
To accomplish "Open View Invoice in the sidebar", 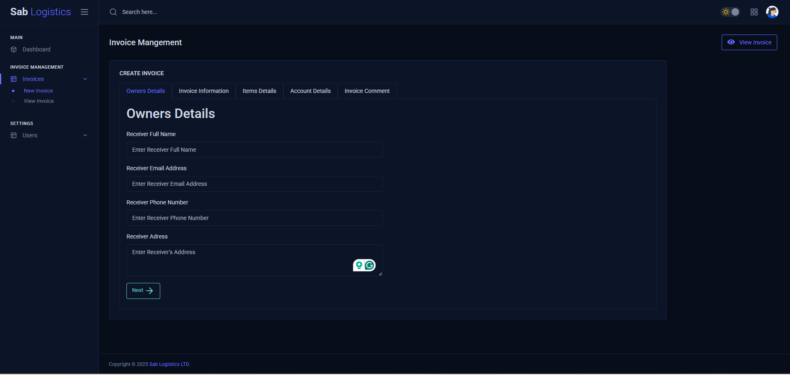I will tap(39, 101).
